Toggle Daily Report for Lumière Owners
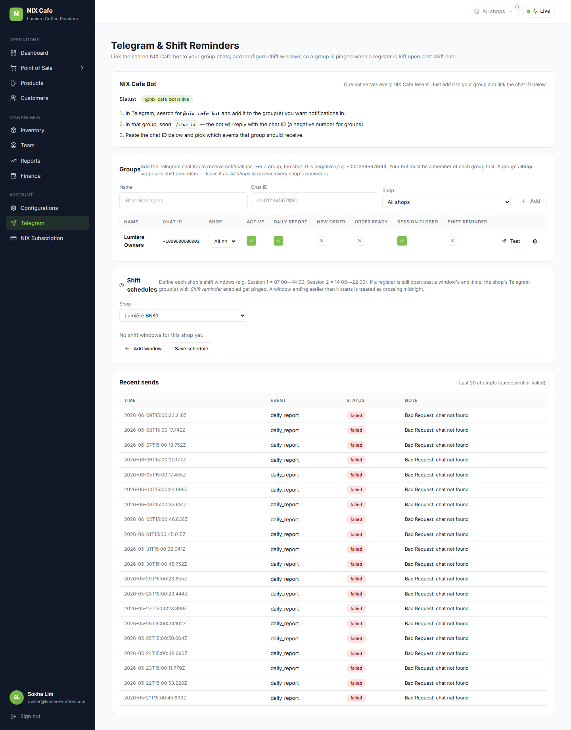The image size is (571, 730). click(278, 241)
